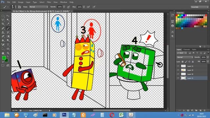This screenshot has width=210, height=118.
Task: Toggle lock position icon
Action: pyautogui.click(x=189, y=62)
